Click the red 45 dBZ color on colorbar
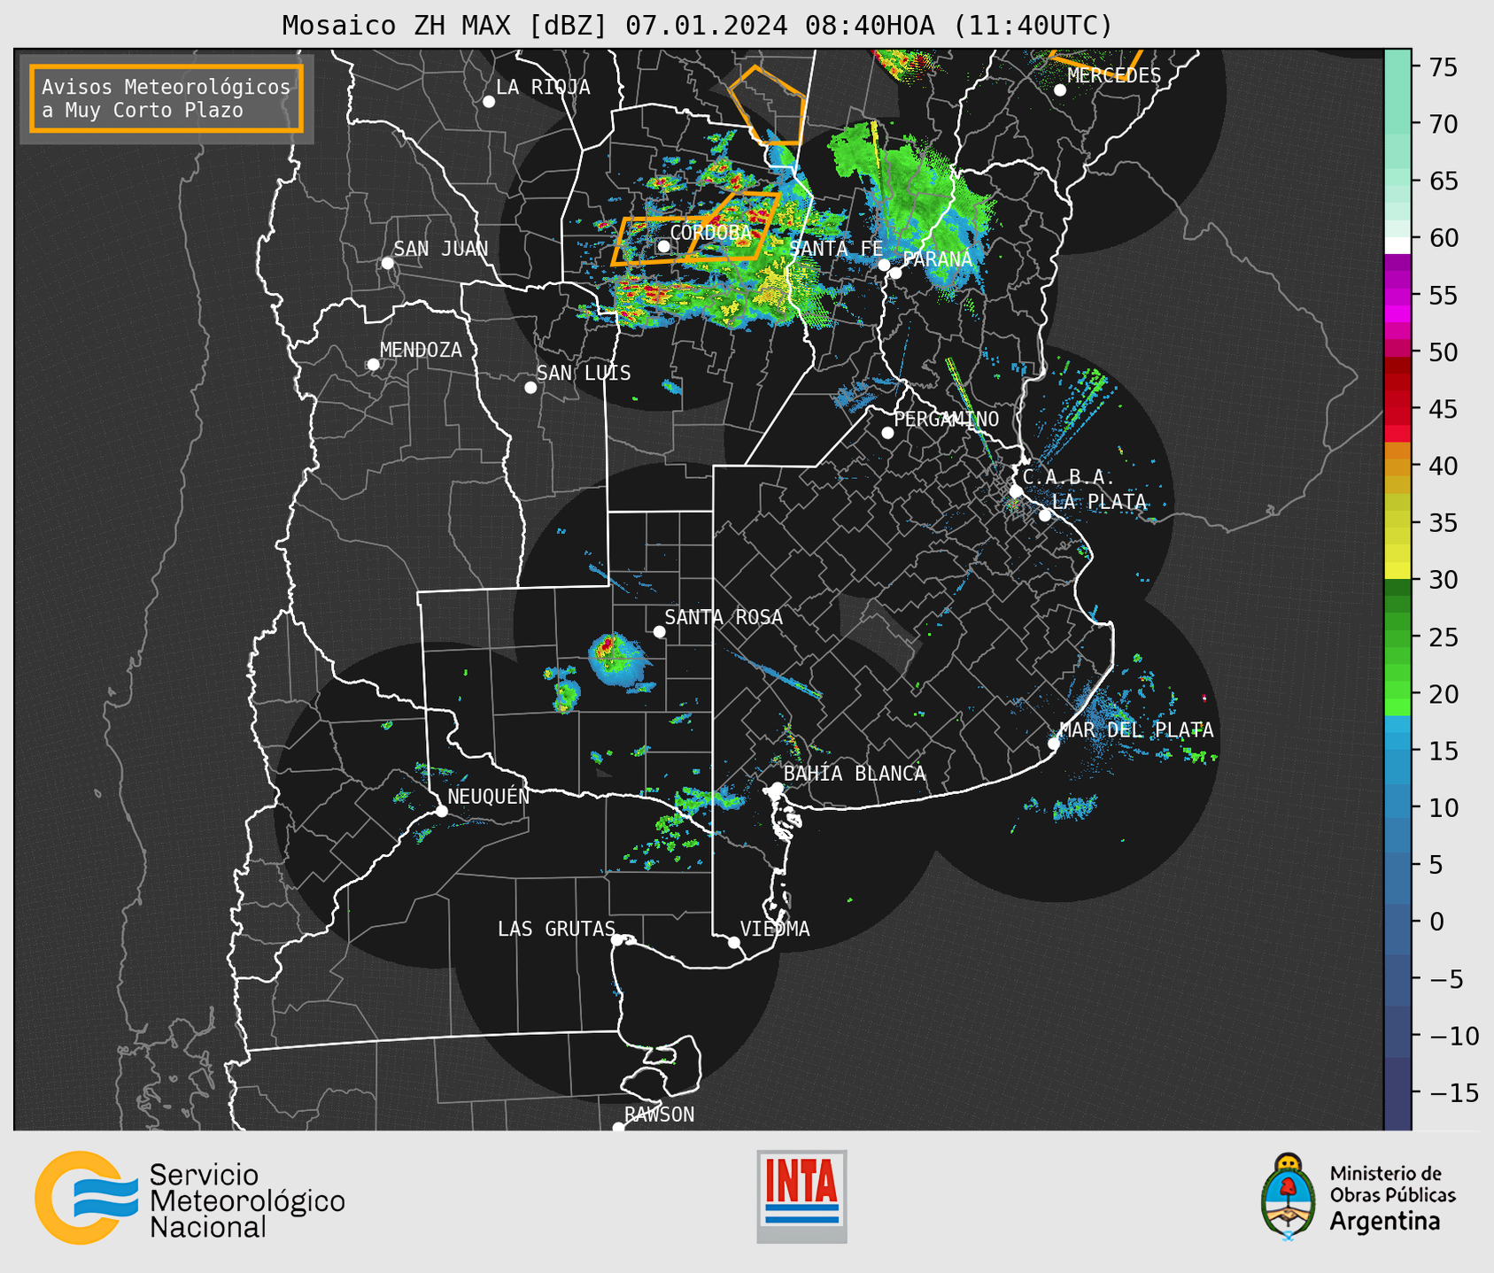 click(x=1397, y=409)
